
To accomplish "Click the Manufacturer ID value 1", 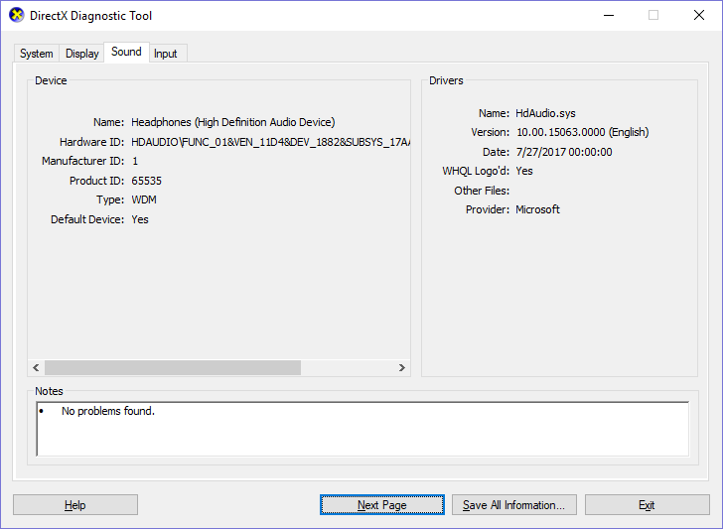I will point(135,161).
